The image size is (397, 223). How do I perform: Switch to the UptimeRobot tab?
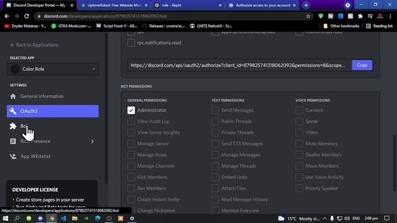(x=114, y=6)
